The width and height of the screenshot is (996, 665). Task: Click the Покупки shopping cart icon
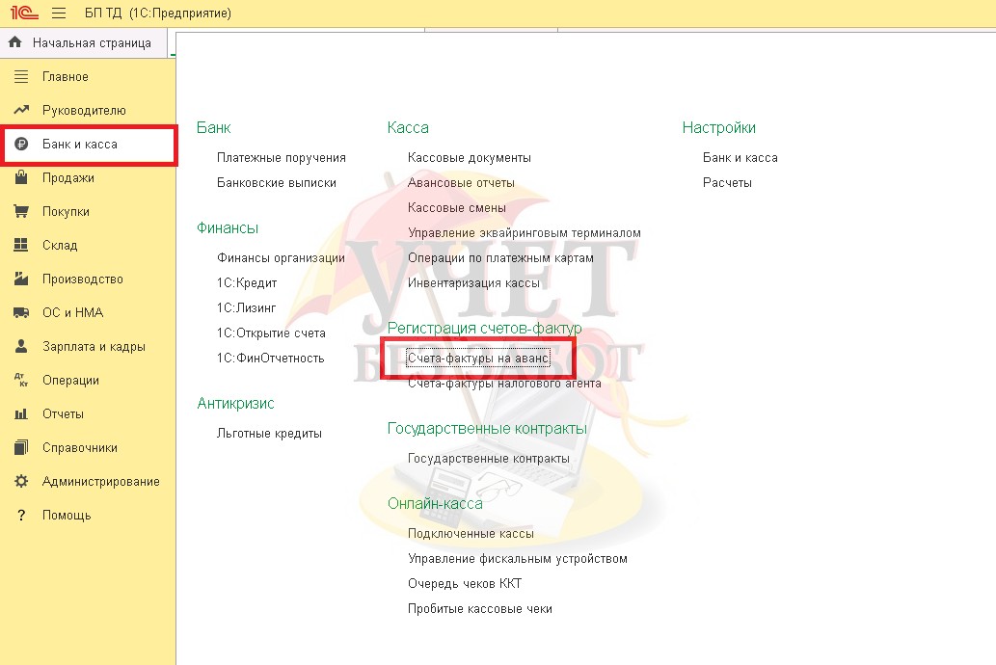point(21,211)
